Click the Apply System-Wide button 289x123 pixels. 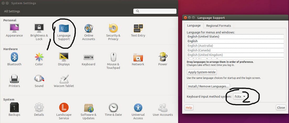(202, 72)
